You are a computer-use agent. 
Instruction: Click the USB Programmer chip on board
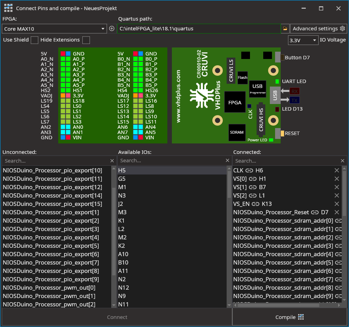coord(258,89)
